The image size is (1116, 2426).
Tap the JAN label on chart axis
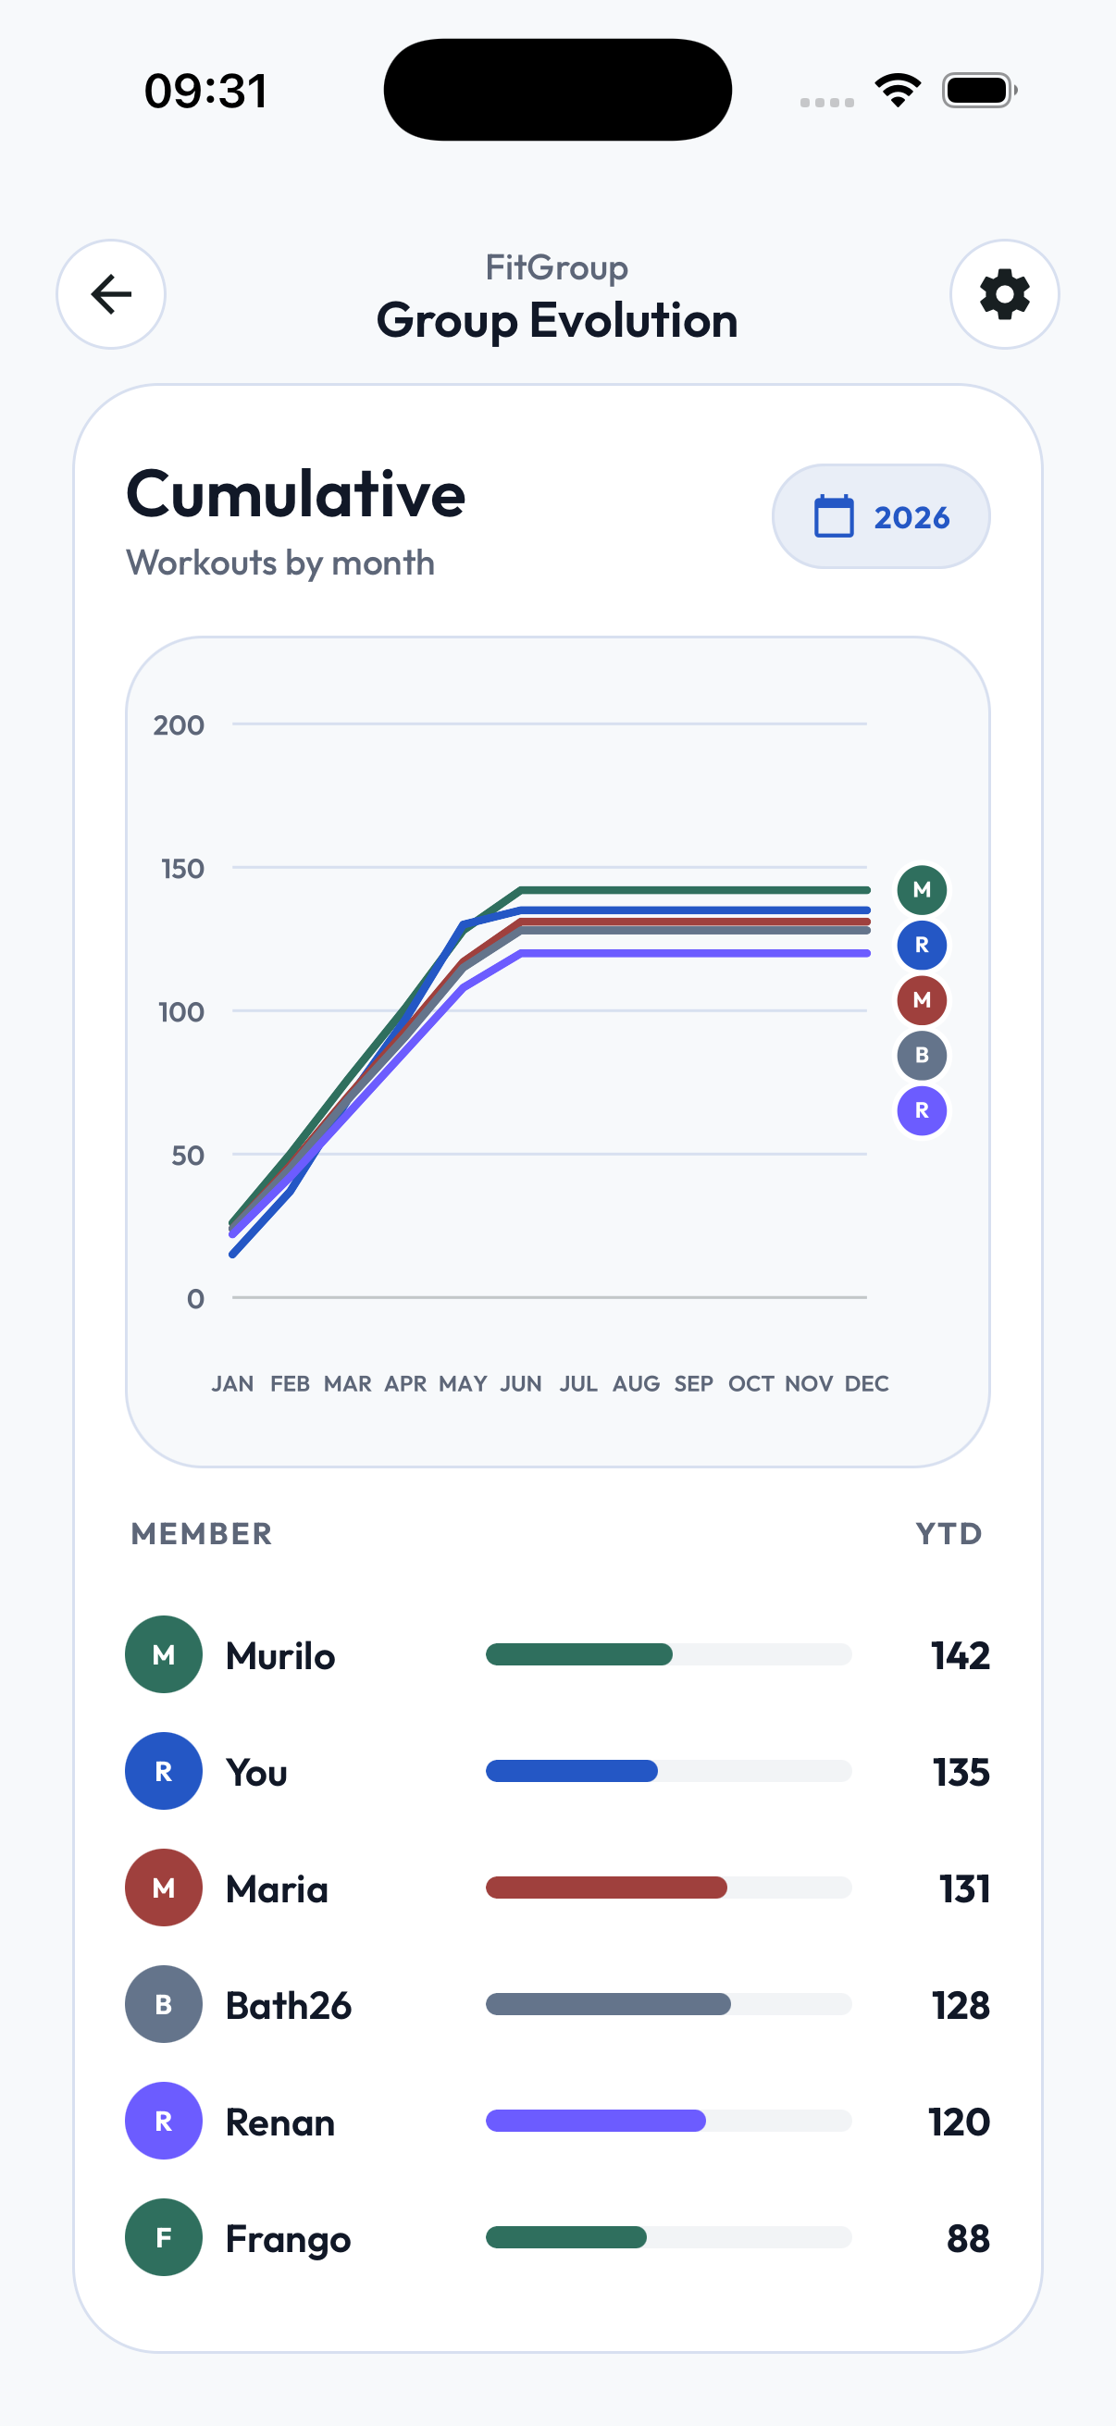click(x=232, y=1383)
